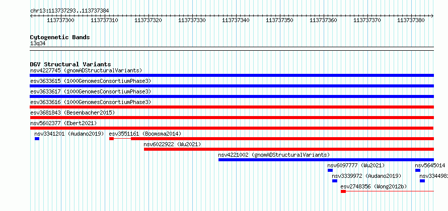Open esv3681843 (Besenbacher2015) label
This screenshot has width=448, height=211.
coord(72,113)
